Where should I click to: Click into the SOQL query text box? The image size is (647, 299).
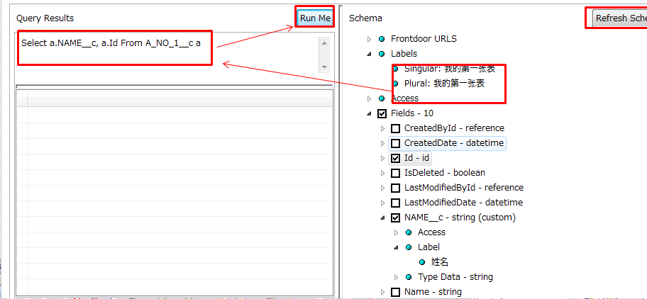[167, 55]
